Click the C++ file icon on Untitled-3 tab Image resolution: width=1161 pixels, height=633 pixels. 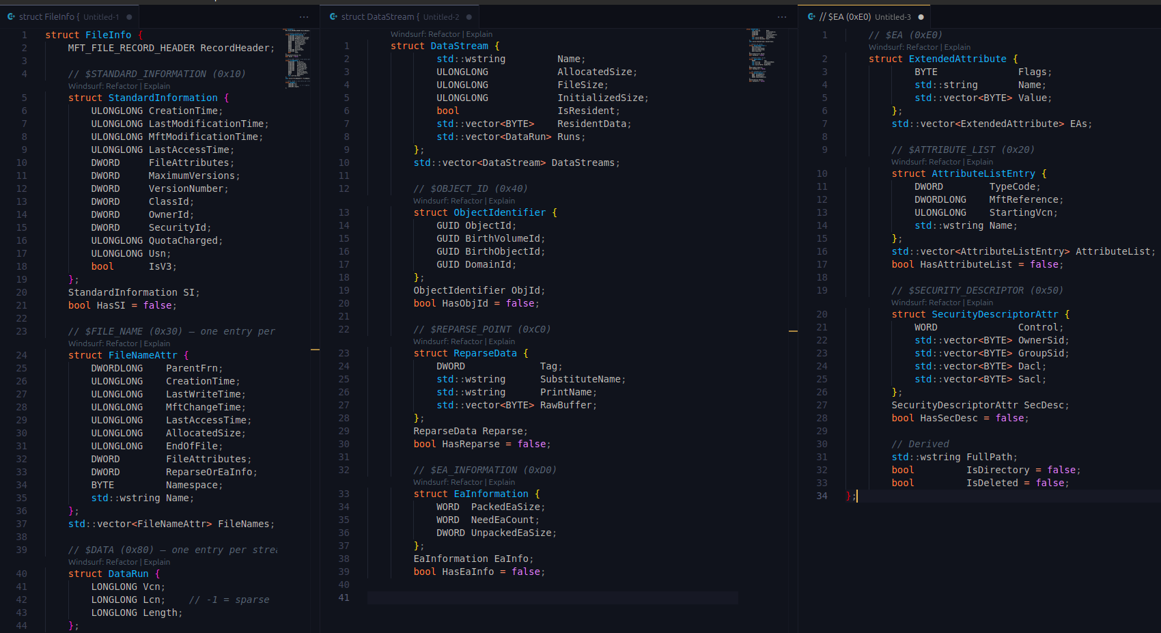pos(811,17)
